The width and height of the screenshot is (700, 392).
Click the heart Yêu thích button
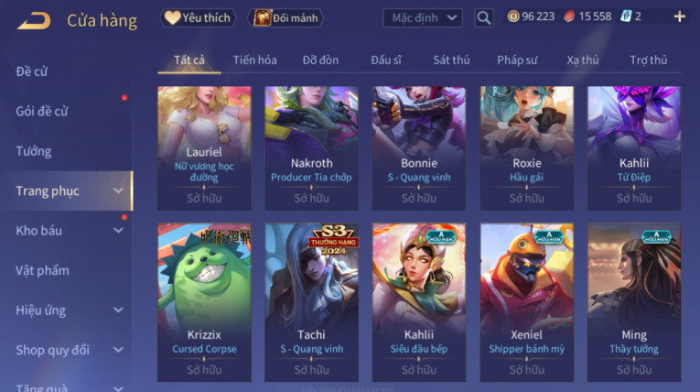pos(198,18)
